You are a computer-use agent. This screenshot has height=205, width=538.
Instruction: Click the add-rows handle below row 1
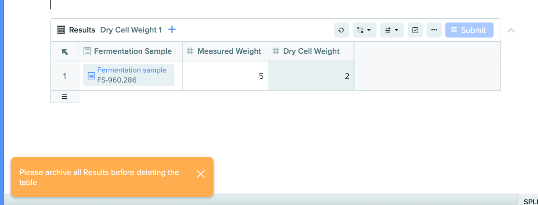65,97
